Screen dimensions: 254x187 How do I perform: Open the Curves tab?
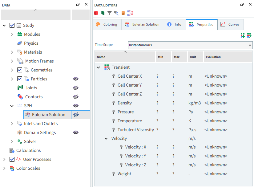[x=231, y=24]
